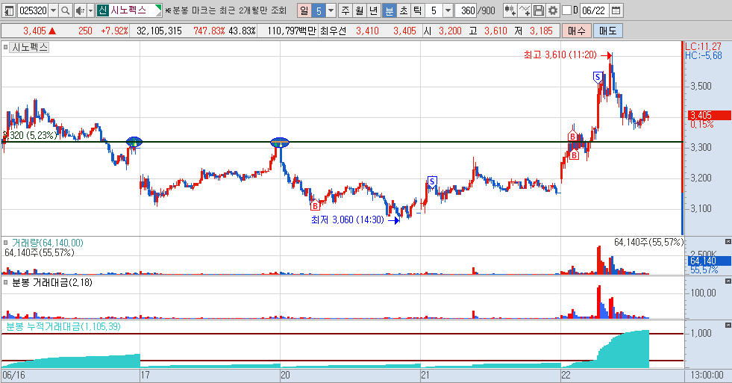Screen dimensions: 732x383
Task: Click the 거래량(64,140,00) legend label
Action: click(x=47, y=243)
